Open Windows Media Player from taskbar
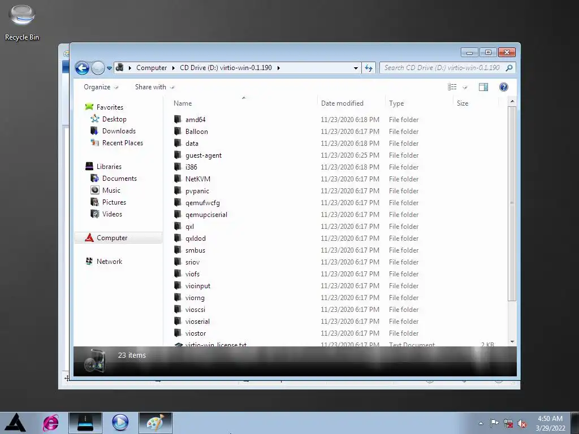This screenshot has width=579, height=434. 120,423
